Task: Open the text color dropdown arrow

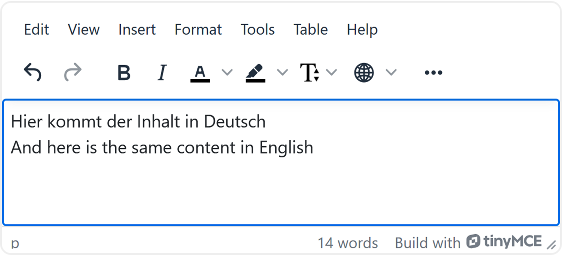Action: coord(227,72)
